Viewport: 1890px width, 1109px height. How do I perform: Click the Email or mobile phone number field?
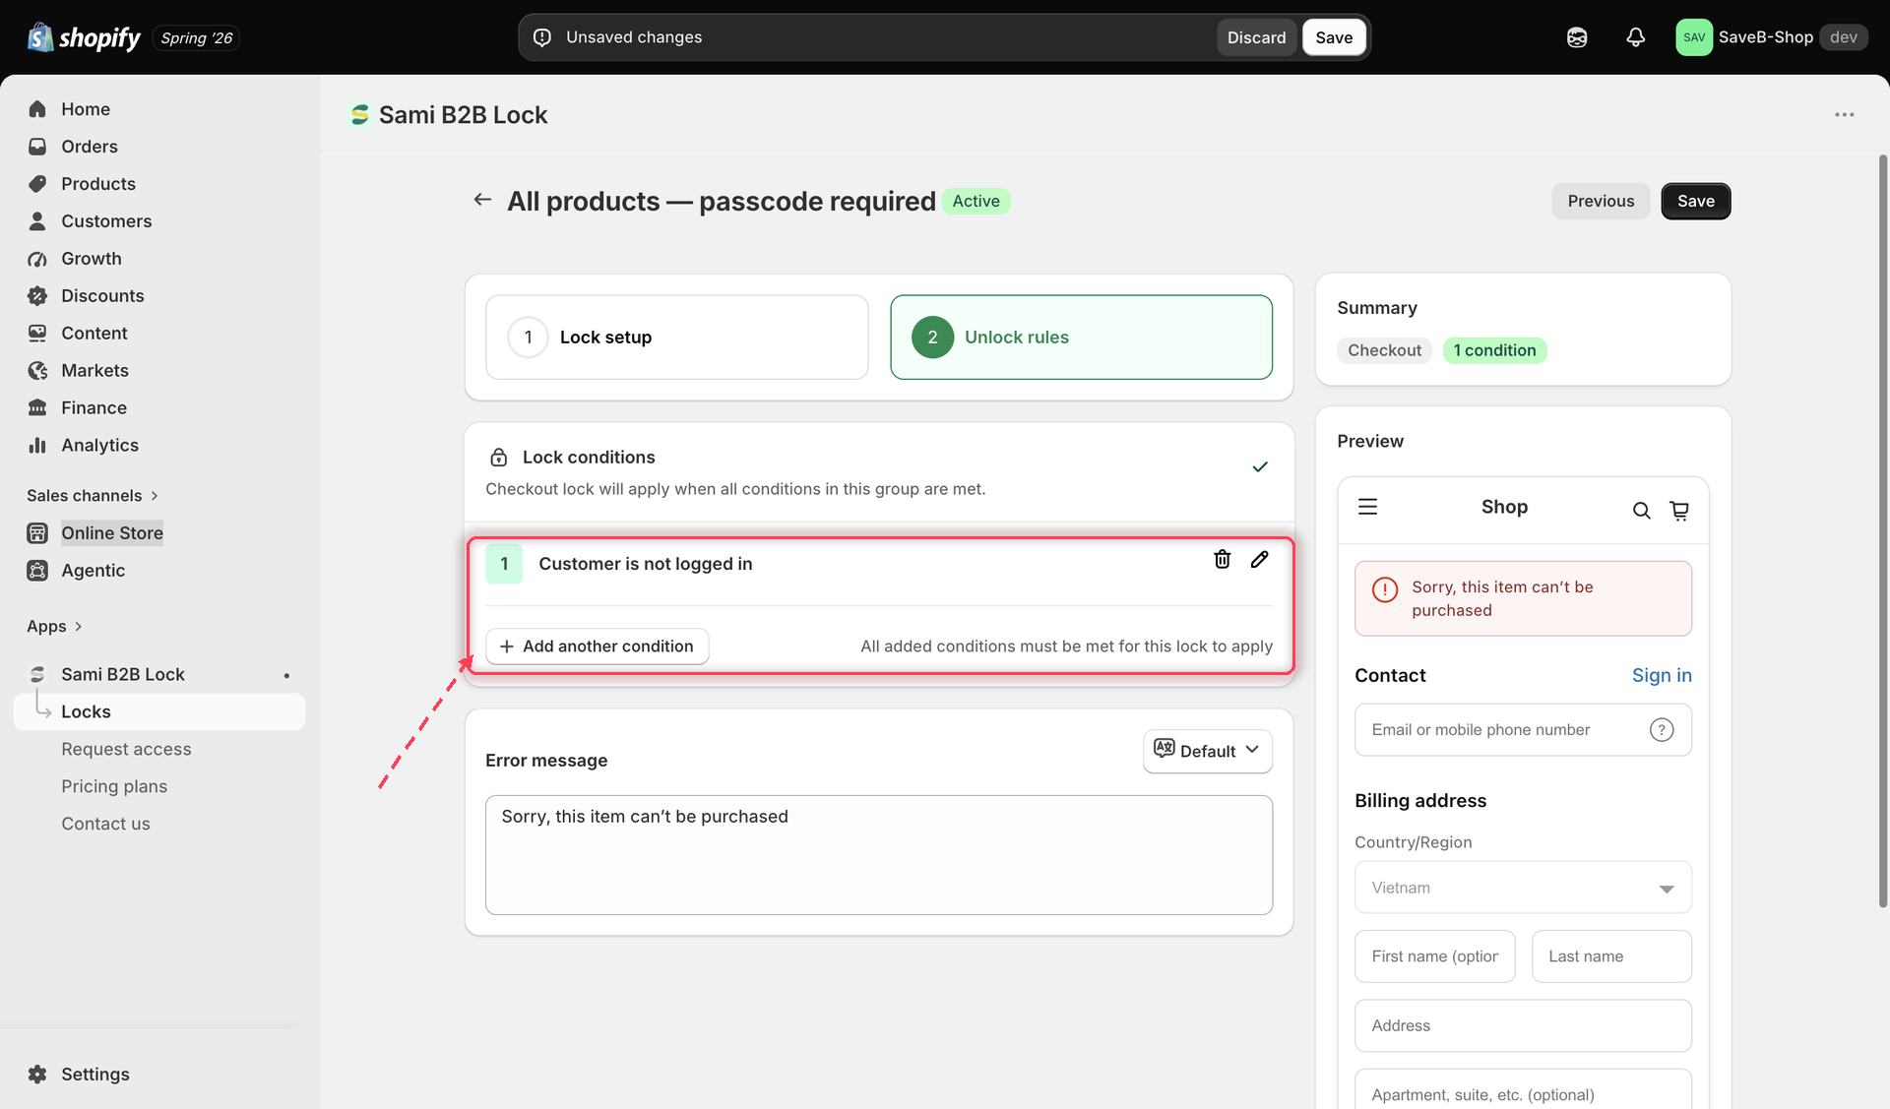(1523, 730)
